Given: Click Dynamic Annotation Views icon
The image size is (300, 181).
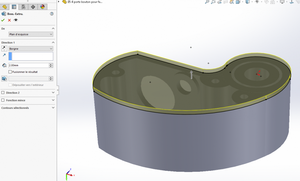Looking at the screenshot, I should tap(232, 2).
